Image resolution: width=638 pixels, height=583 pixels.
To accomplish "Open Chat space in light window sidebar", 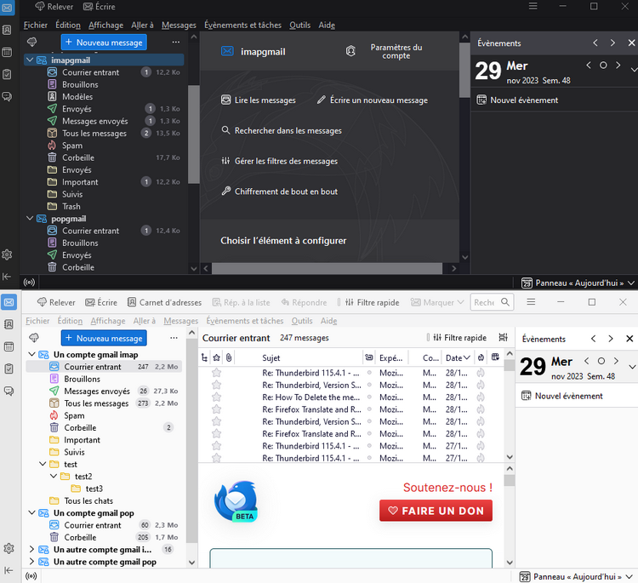I will (x=9, y=392).
